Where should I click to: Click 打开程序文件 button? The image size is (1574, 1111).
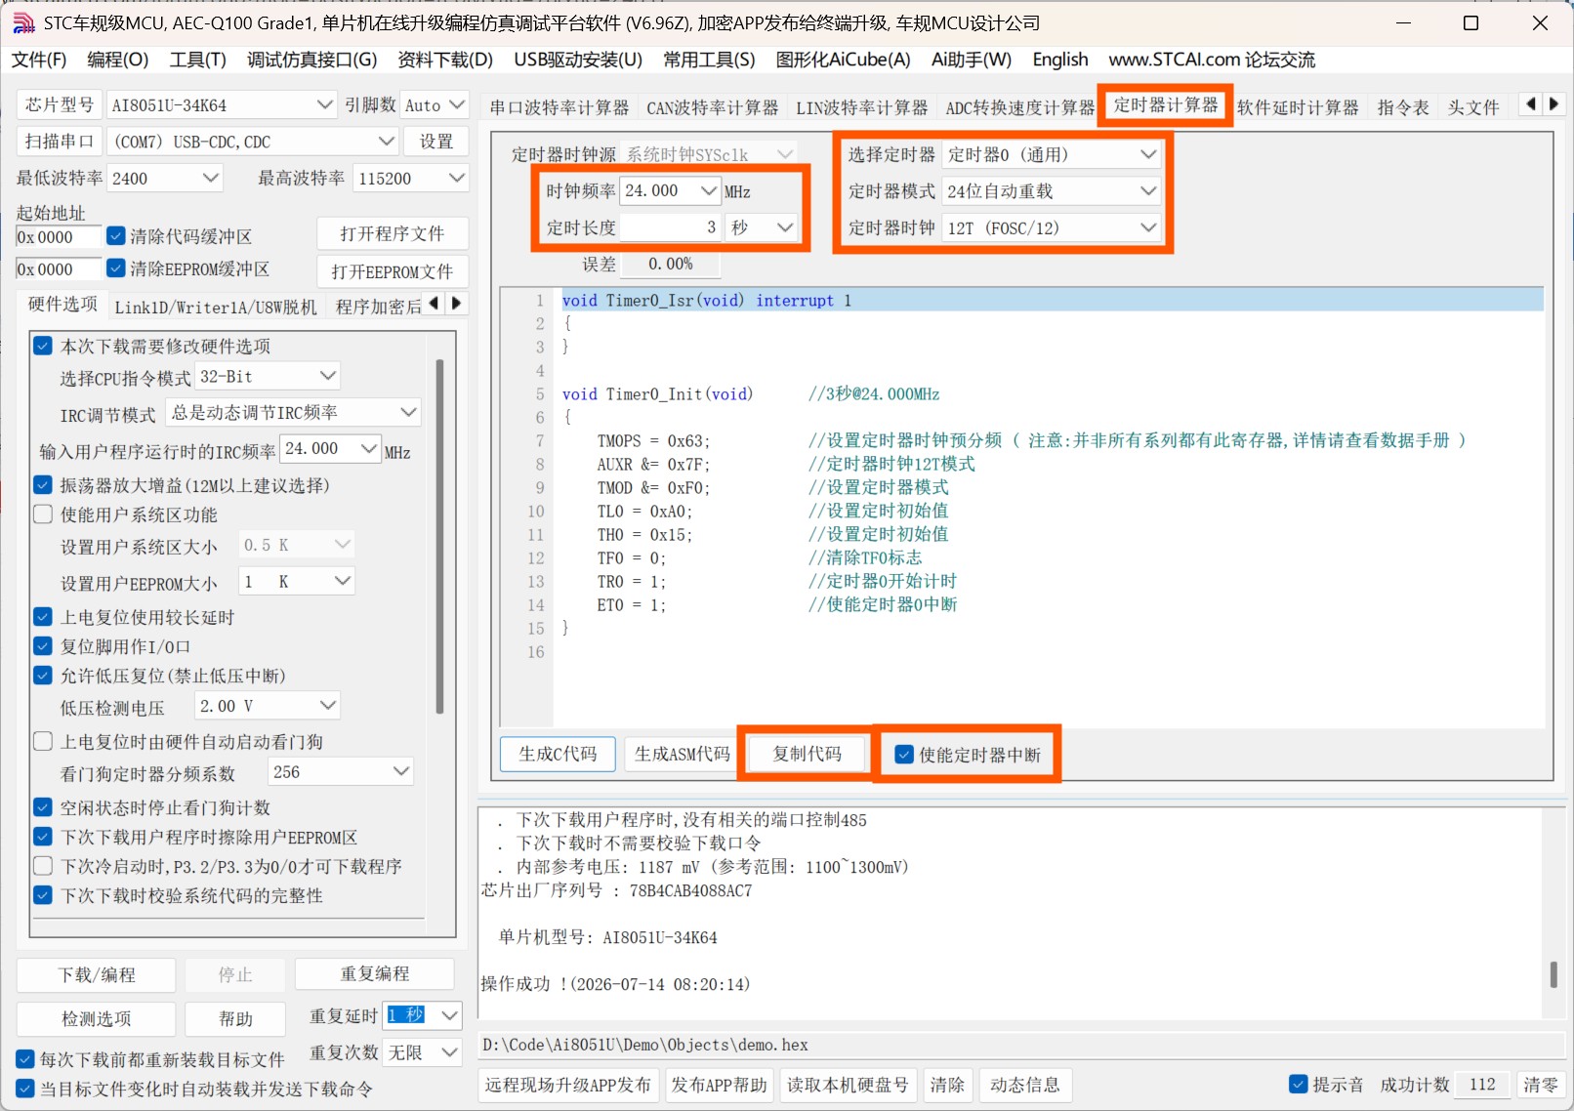[392, 233]
